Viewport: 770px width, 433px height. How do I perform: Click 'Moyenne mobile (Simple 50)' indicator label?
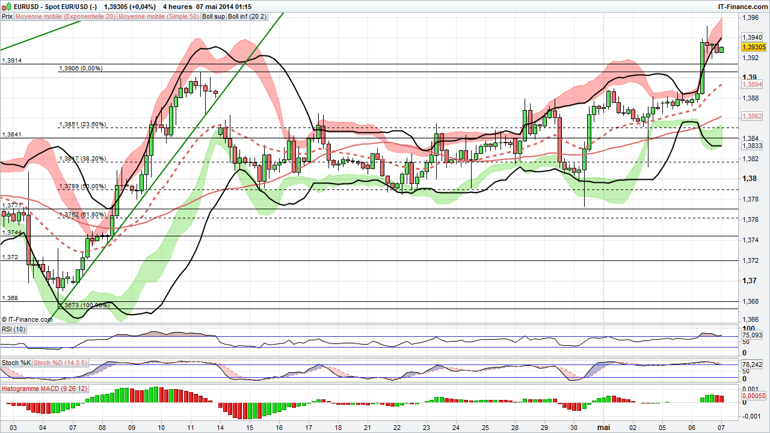point(158,17)
